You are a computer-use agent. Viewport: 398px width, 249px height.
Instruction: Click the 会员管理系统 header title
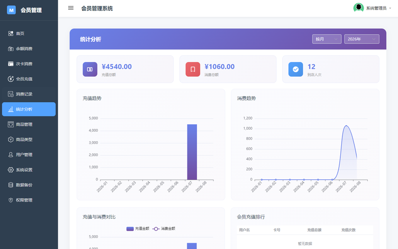click(97, 8)
